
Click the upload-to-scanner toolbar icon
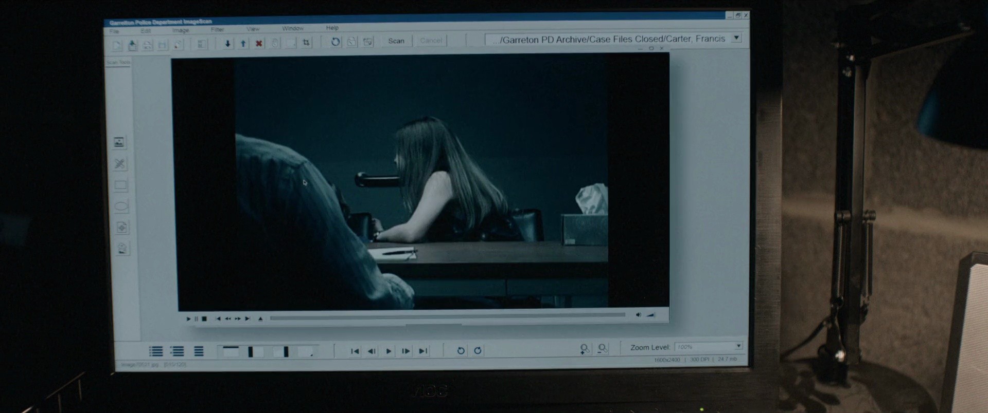point(132,45)
